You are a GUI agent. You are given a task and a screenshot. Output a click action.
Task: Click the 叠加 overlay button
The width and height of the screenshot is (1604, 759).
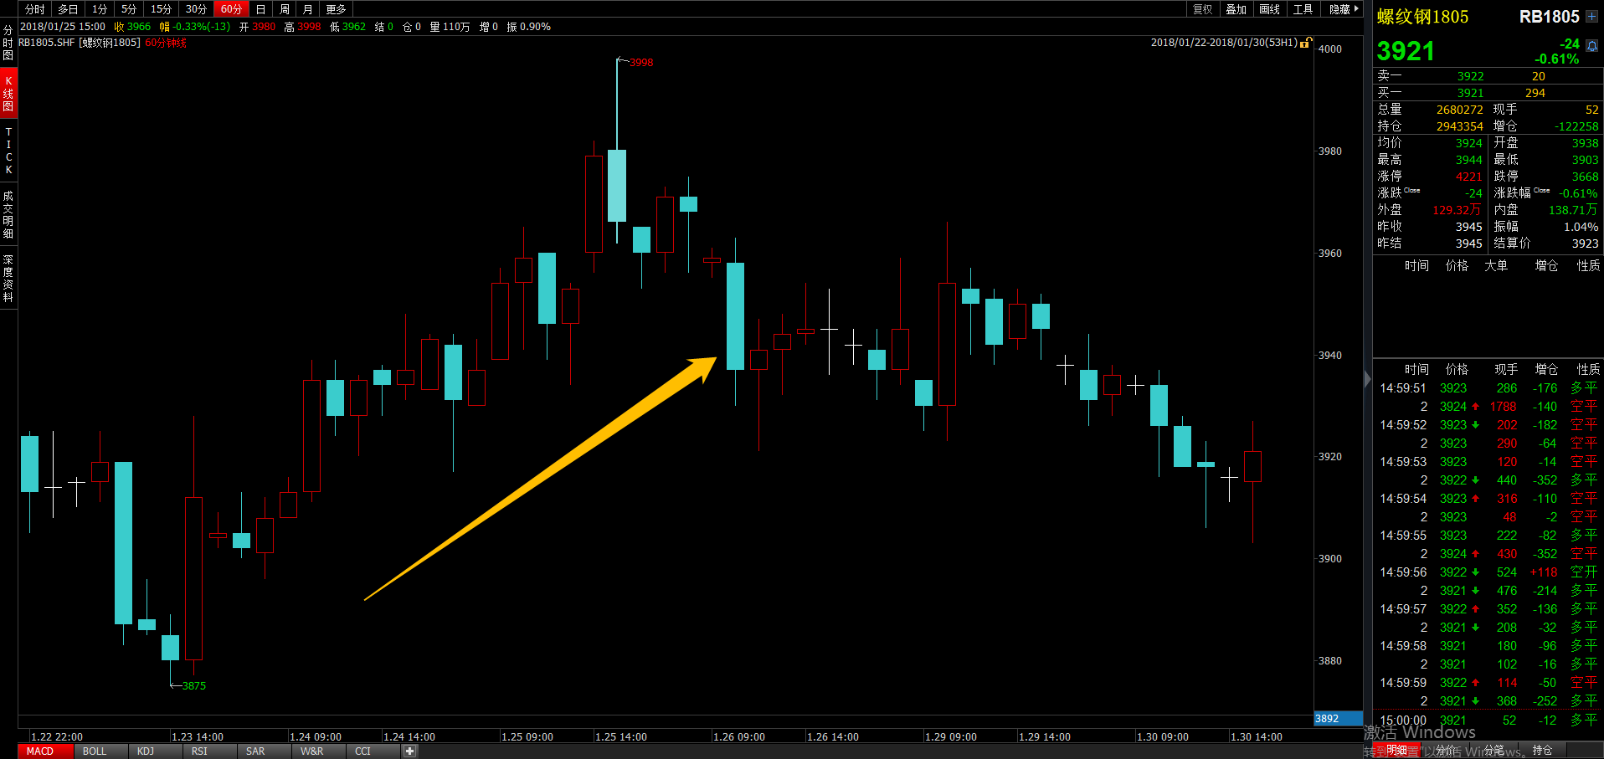1236,9
